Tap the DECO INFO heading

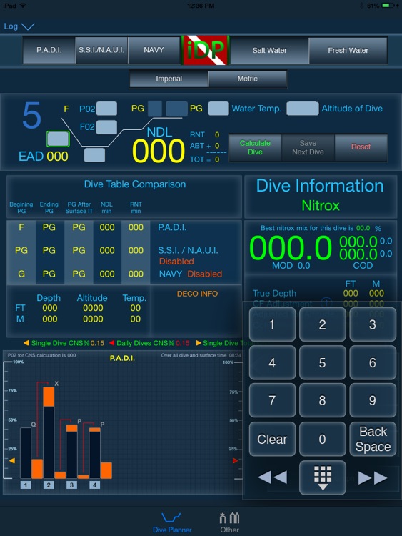[x=197, y=294]
